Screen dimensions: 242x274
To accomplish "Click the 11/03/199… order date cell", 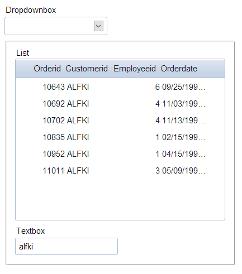I will pyautogui.click(x=184, y=104).
